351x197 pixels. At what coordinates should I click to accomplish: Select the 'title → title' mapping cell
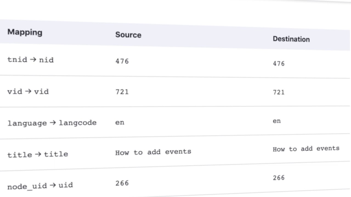point(38,154)
